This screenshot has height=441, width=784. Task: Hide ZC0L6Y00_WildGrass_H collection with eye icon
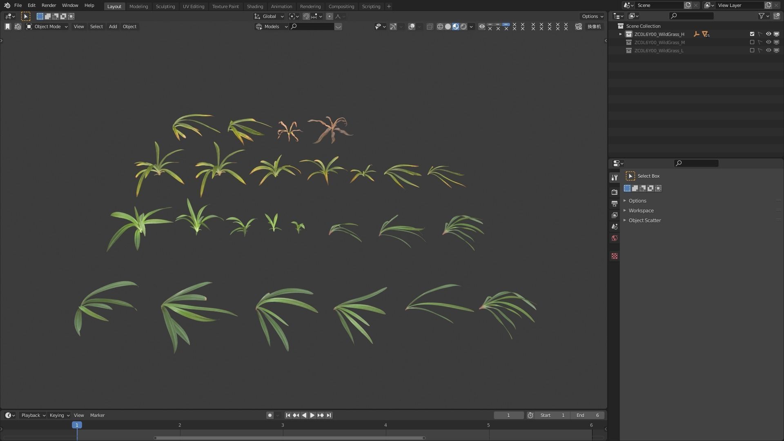tap(768, 34)
